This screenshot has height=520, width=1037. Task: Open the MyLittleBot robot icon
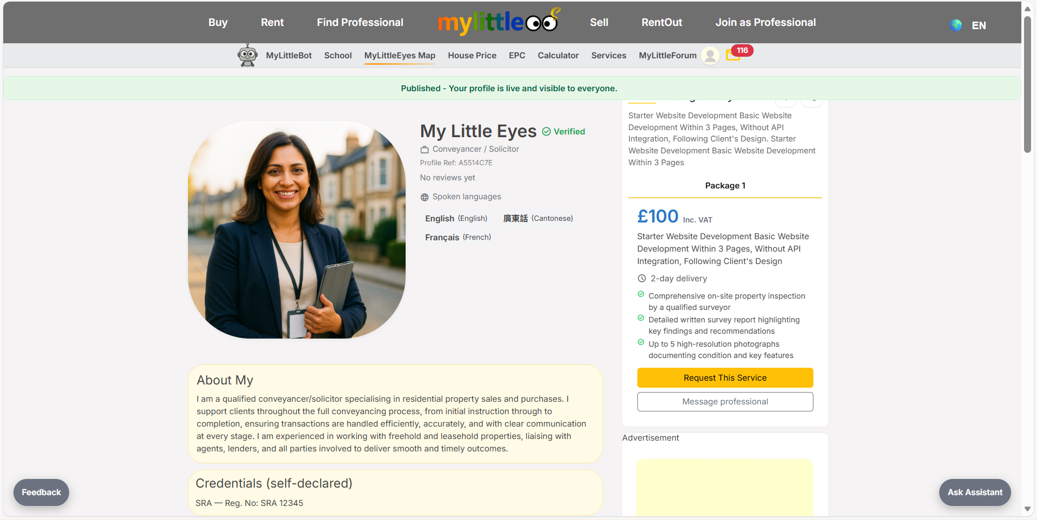click(247, 55)
